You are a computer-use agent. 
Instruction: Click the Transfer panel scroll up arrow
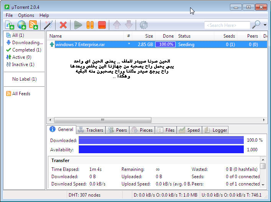coord(263,160)
